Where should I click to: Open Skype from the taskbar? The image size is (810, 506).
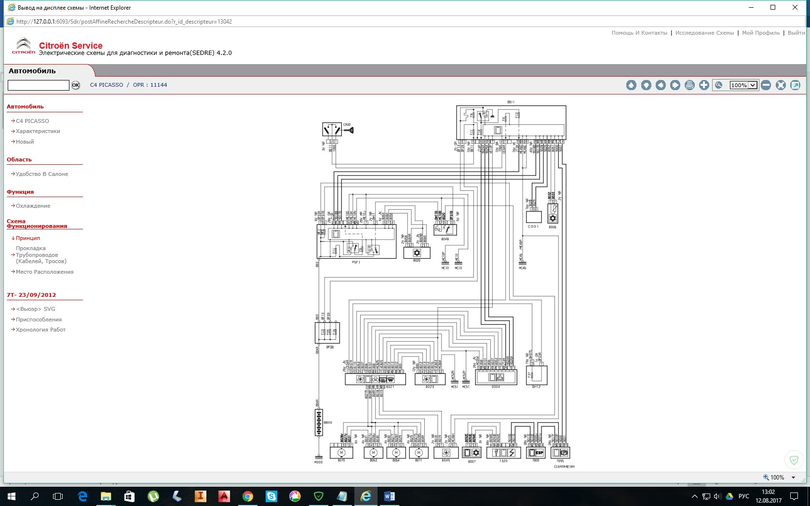point(271,496)
